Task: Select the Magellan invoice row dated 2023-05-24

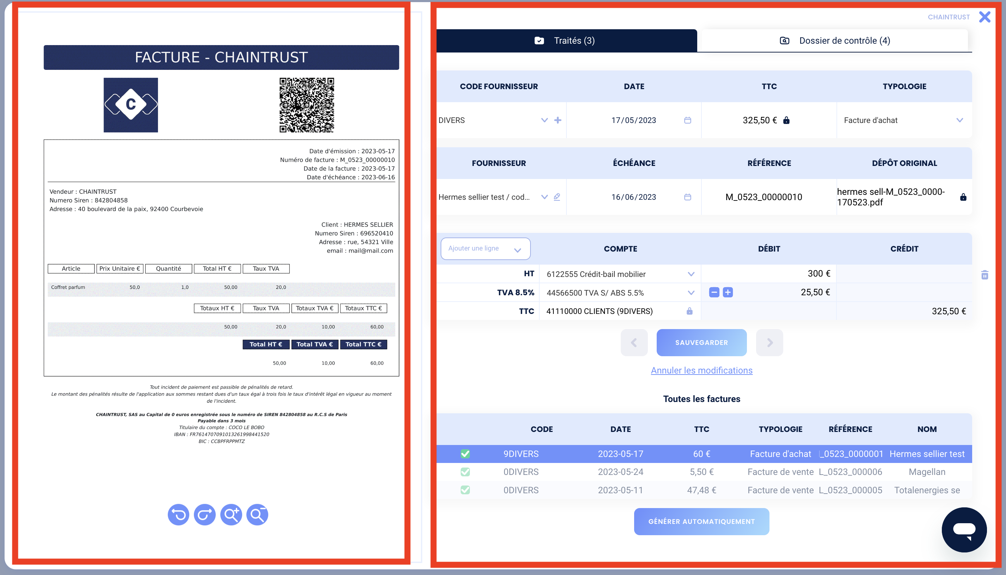Action: click(x=704, y=472)
